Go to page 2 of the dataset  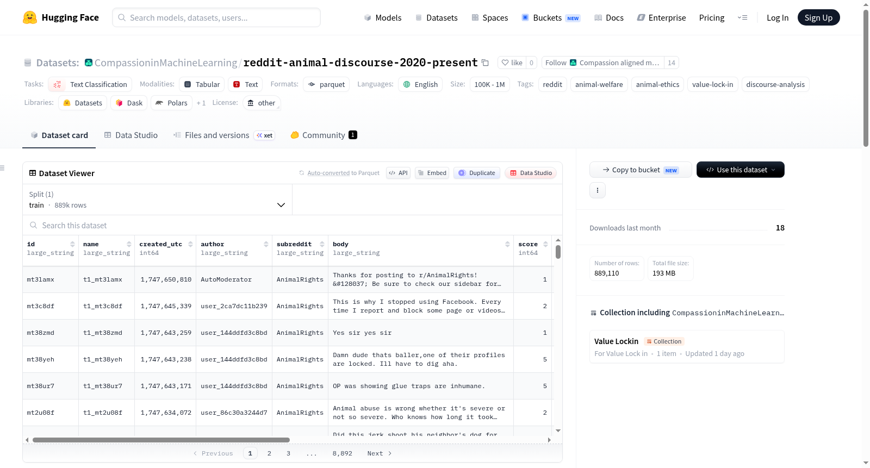pos(269,453)
